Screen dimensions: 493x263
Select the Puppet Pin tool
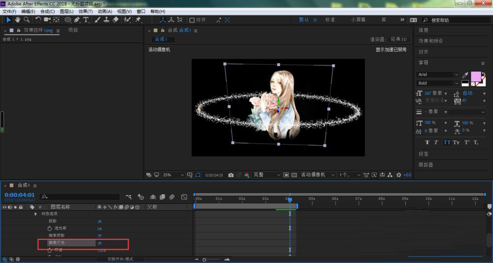138,20
